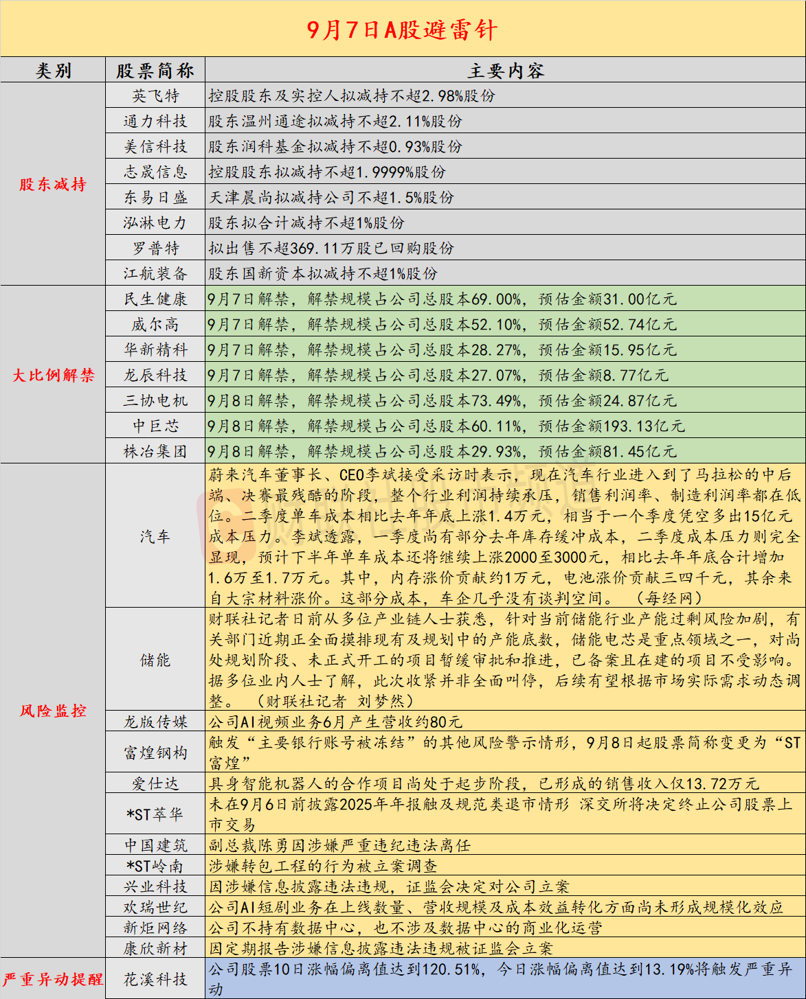Select stock name 中国建筑
Image resolution: width=806 pixels, height=999 pixels.
click(155, 845)
